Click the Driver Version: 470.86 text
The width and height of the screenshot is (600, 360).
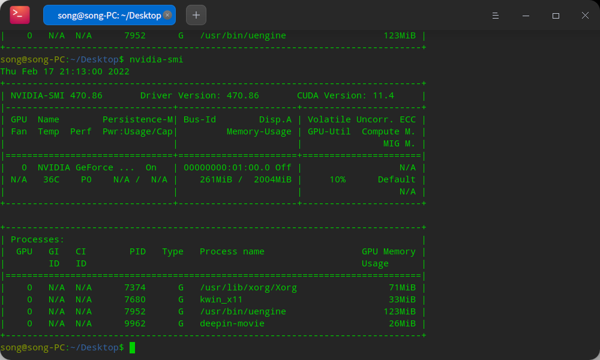pyautogui.click(x=199, y=95)
